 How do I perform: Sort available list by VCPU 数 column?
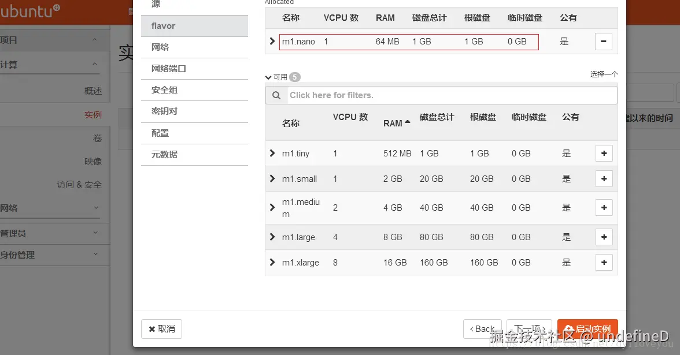click(x=350, y=117)
